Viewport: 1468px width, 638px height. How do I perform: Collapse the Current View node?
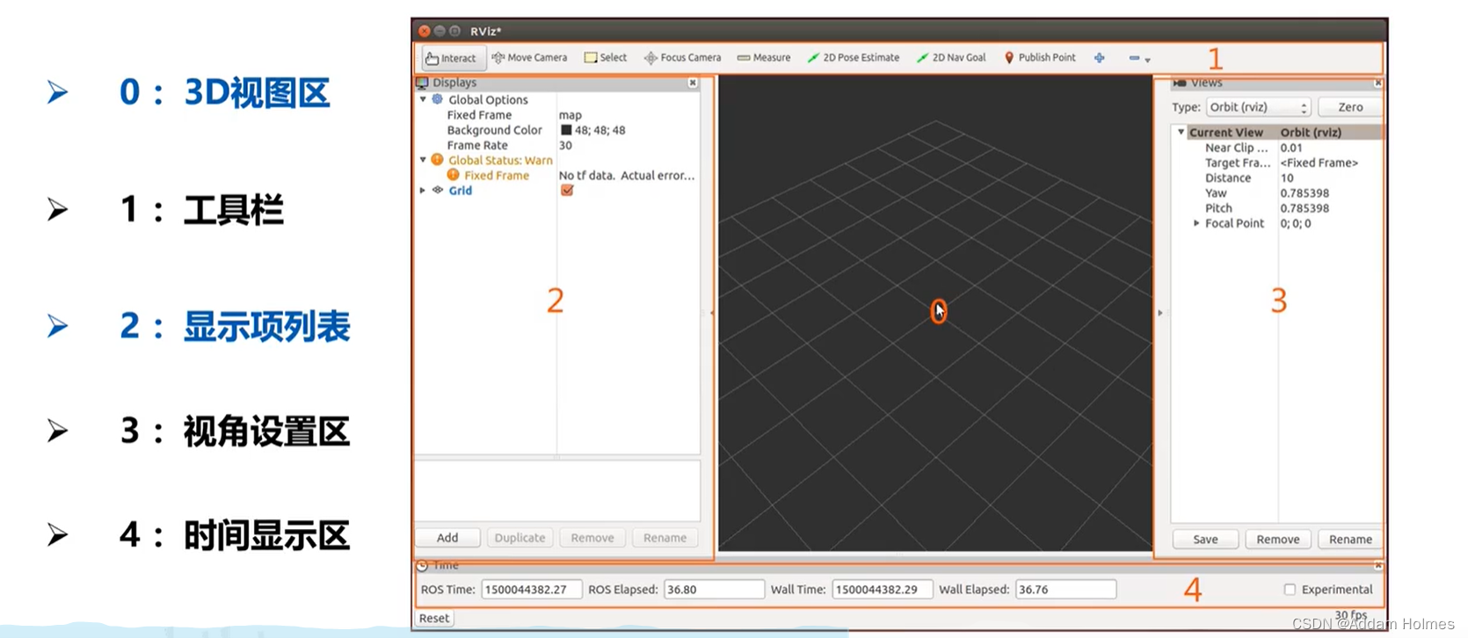coord(1181,132)
